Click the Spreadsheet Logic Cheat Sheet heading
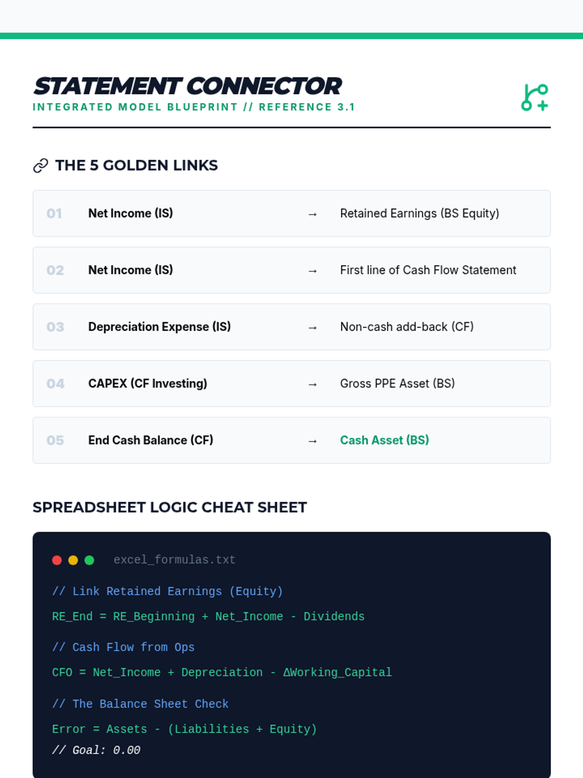Screen dimensions: 583x778 (x=170, y=507)
